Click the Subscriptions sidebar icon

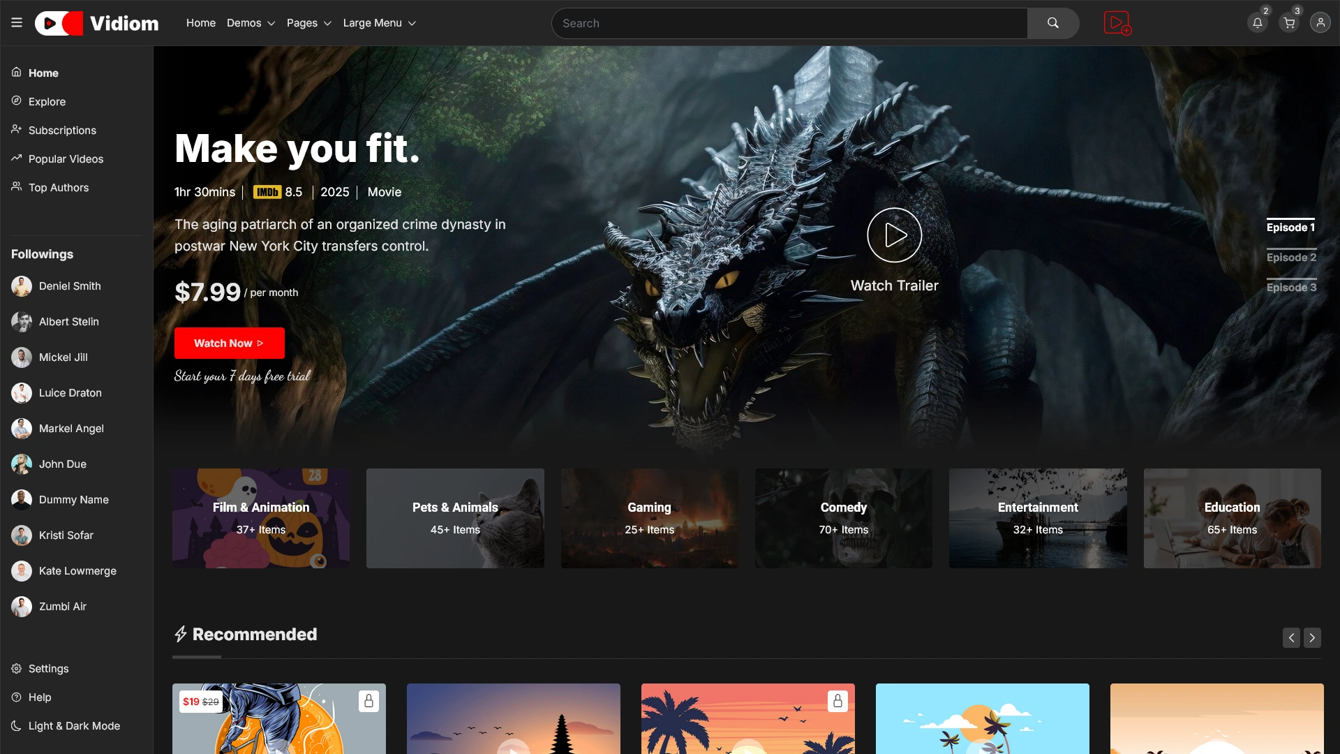[16, 130]
